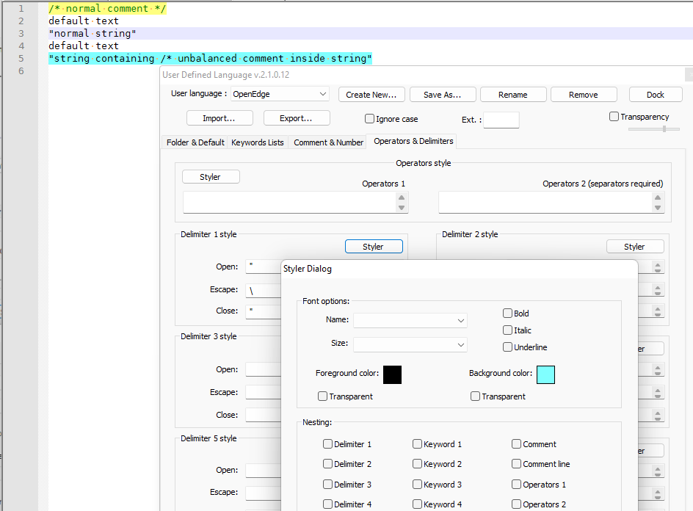The height and width of the screenshot is (511, 693).
Task: Enable nesting for Delimiter 1
Action: (327, 443)
